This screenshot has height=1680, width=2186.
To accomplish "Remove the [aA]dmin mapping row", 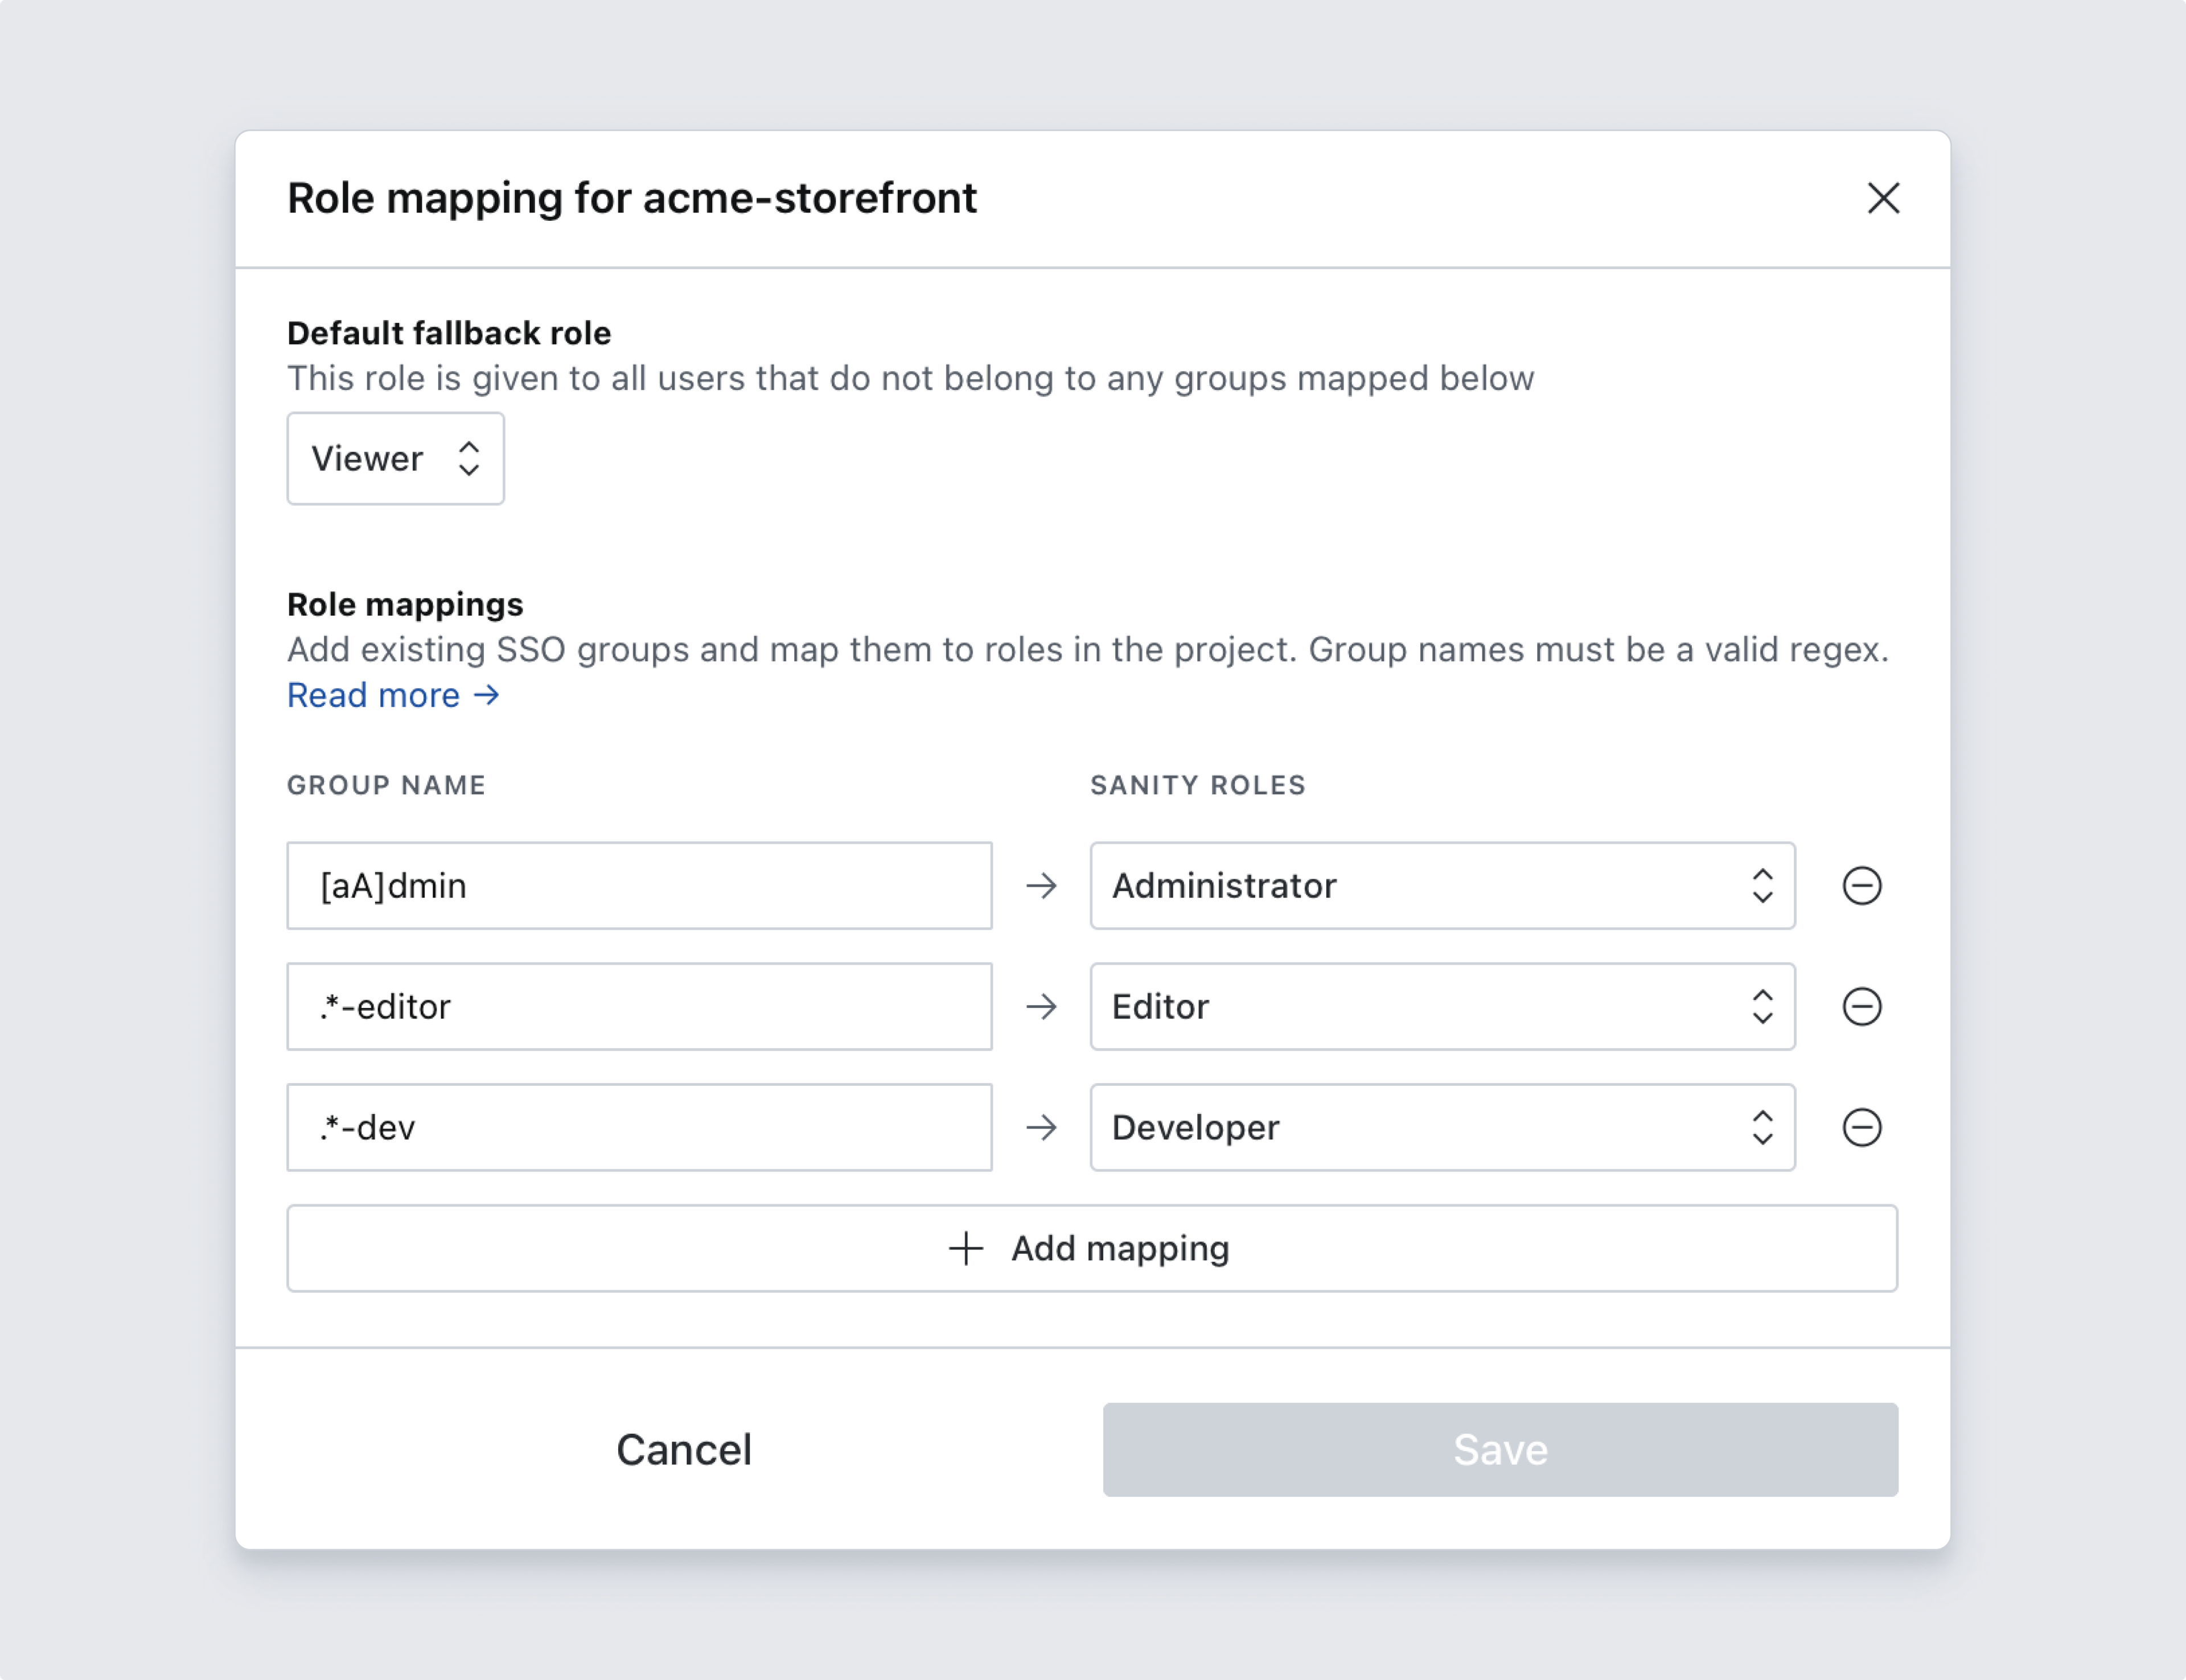I will [x=1861, y=886].
